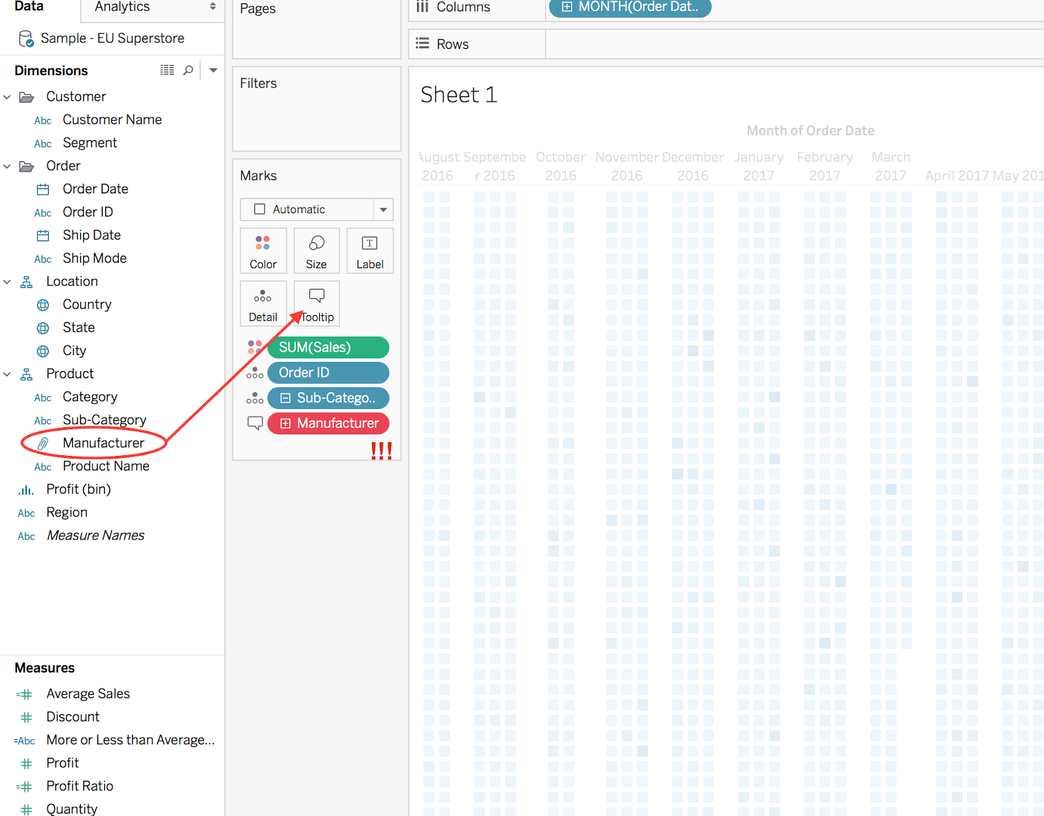
Task: Click the Location hierarchy icon
Action: (x=27, y=282)
